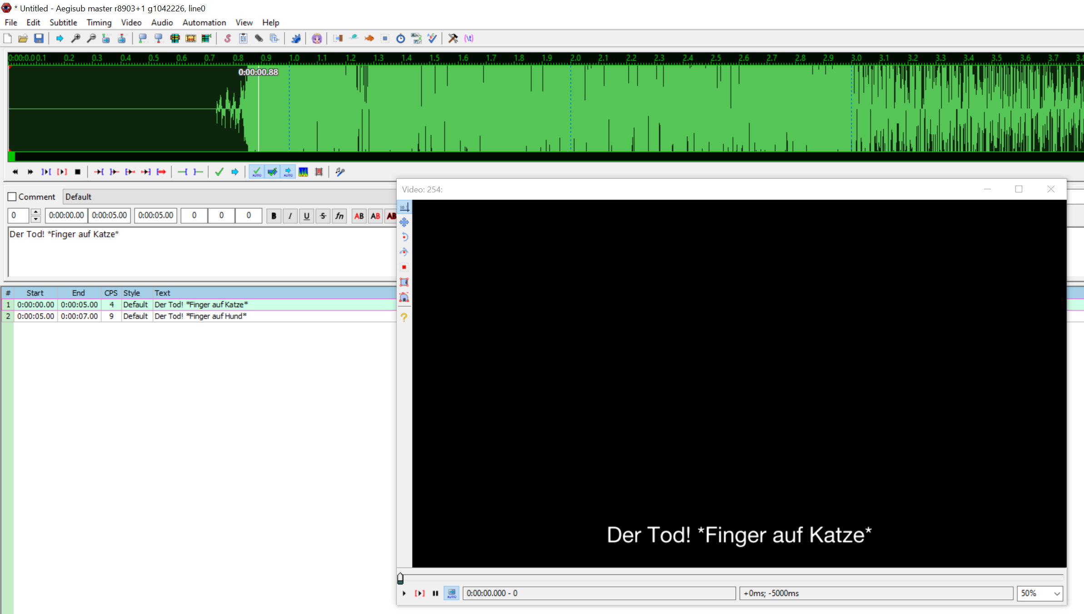Open the Timing menu
Screen dimensions: 1084x614
coord(99,23)
